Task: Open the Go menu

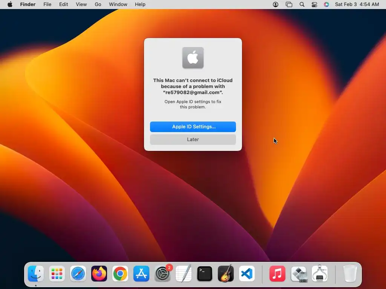Action: tap(98, 5)
